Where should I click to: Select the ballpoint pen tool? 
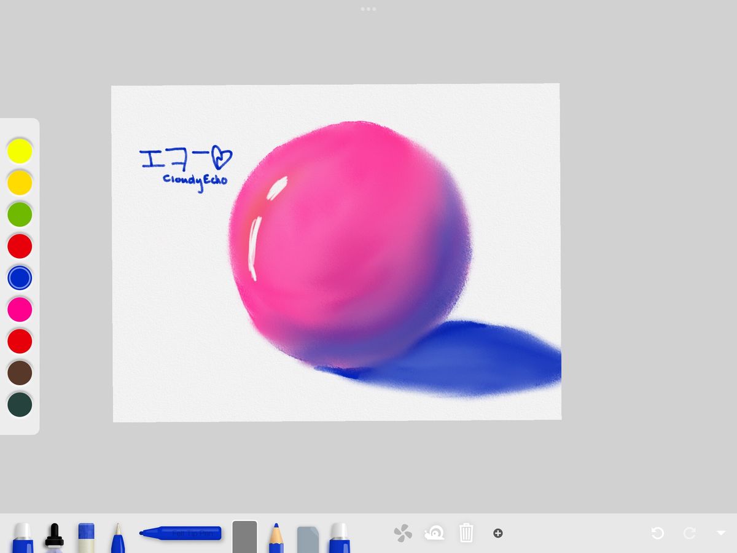(117, 538)
